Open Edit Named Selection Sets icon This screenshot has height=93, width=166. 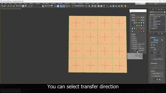click(73, 6)
